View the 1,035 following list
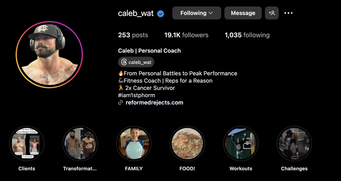 (247, 35)
